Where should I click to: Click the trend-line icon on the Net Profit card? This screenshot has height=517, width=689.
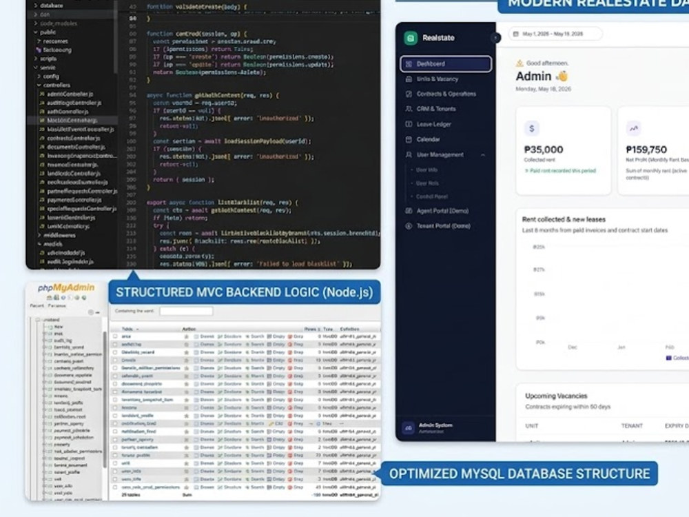point(633,128)
